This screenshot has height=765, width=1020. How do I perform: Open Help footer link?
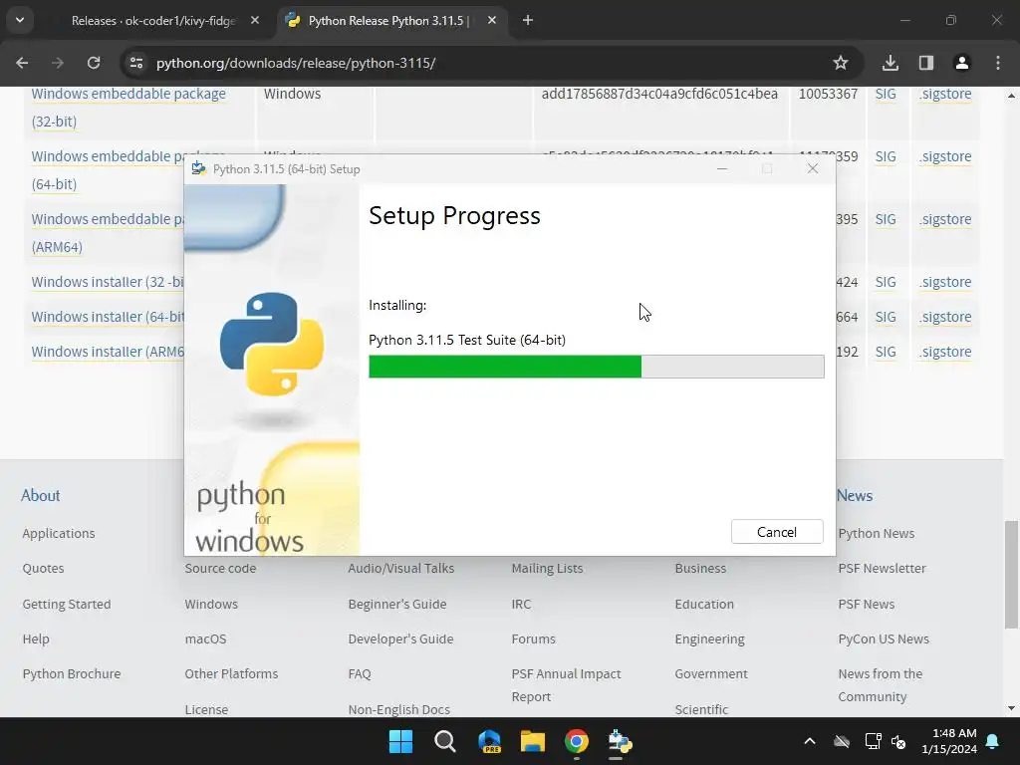[36, 639]
